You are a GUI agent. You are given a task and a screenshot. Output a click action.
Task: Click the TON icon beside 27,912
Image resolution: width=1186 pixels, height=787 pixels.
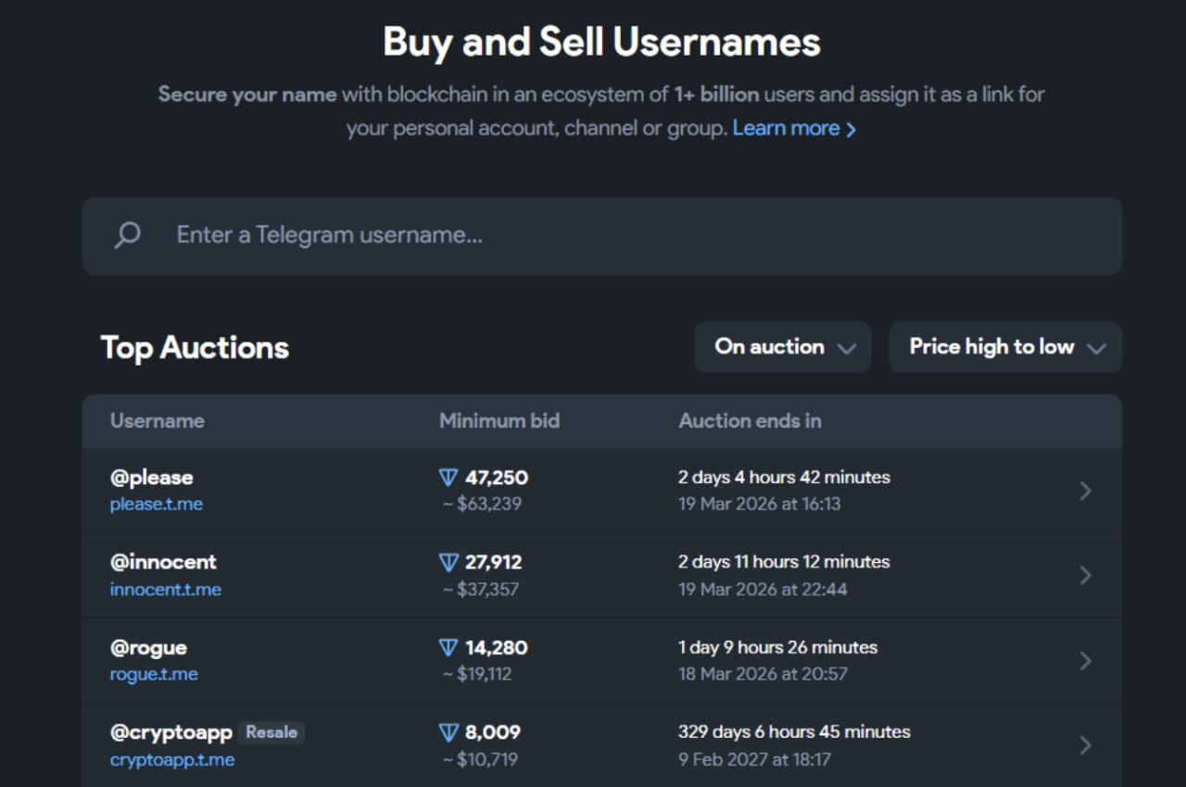point(448,562)
